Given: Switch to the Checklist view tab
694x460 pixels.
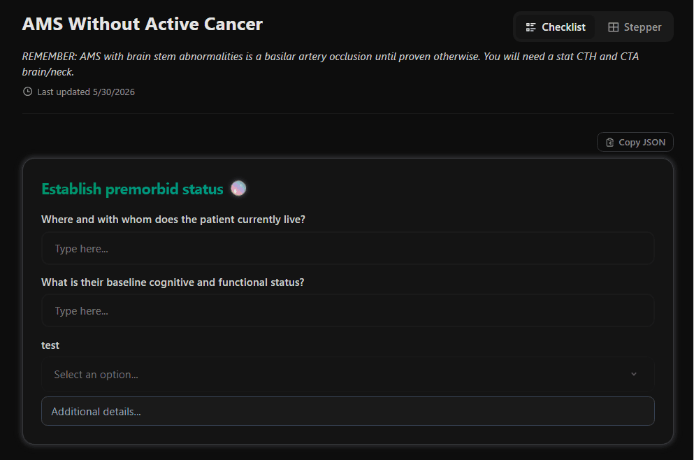Looking at the screenshot, I should pyautogui.click(x=556, y=27).
